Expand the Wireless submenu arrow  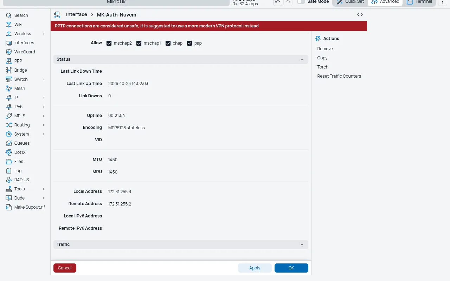(44, 34)
